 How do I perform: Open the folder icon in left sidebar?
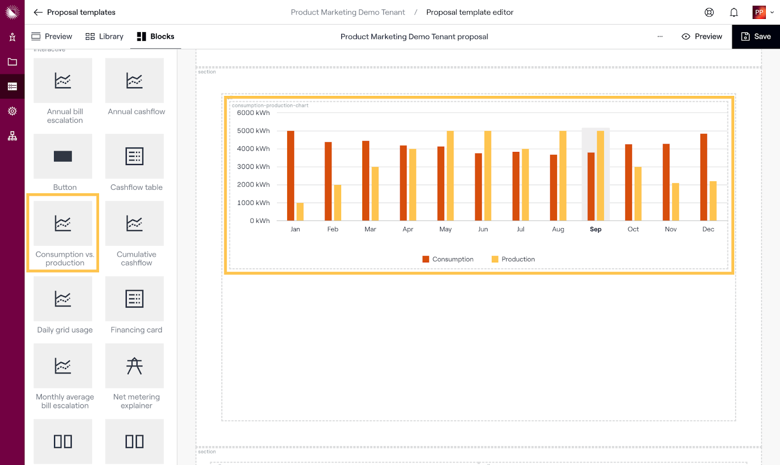(x=12, y=62)
